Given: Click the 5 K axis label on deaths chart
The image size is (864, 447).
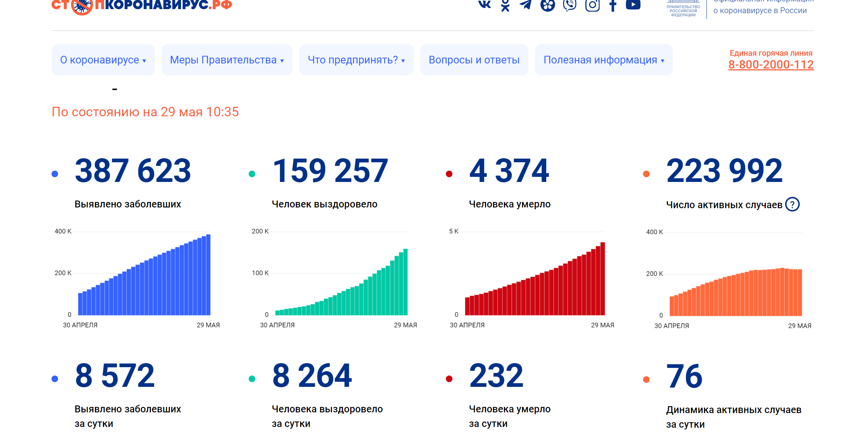Looking at the screenshot, I should click(454, 232).
